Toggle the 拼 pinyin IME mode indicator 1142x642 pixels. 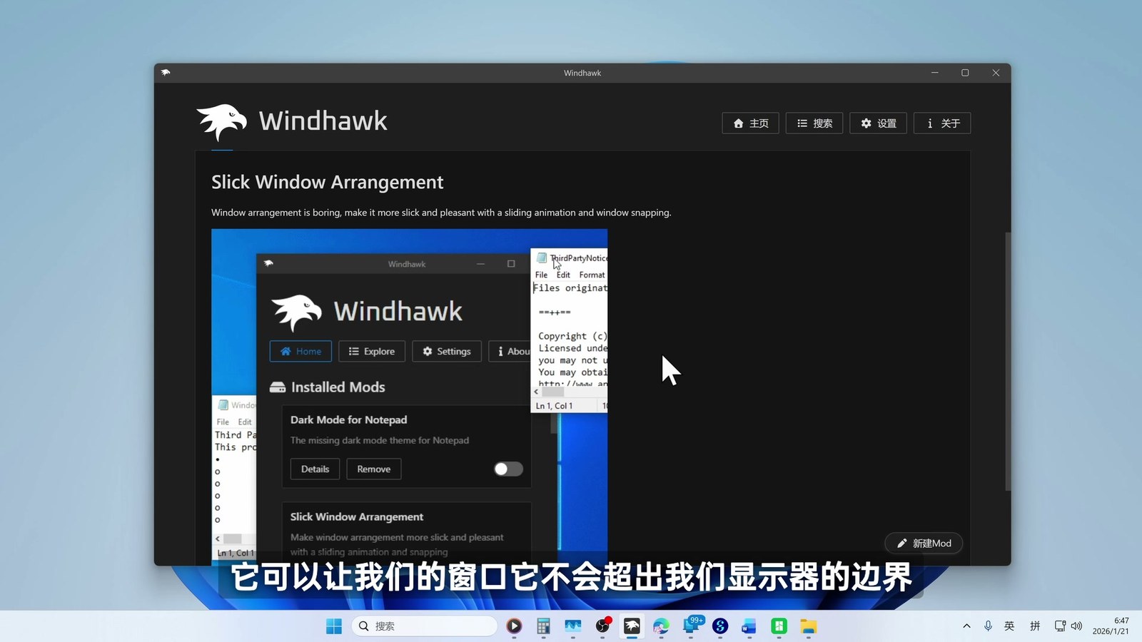point(1035,626)
